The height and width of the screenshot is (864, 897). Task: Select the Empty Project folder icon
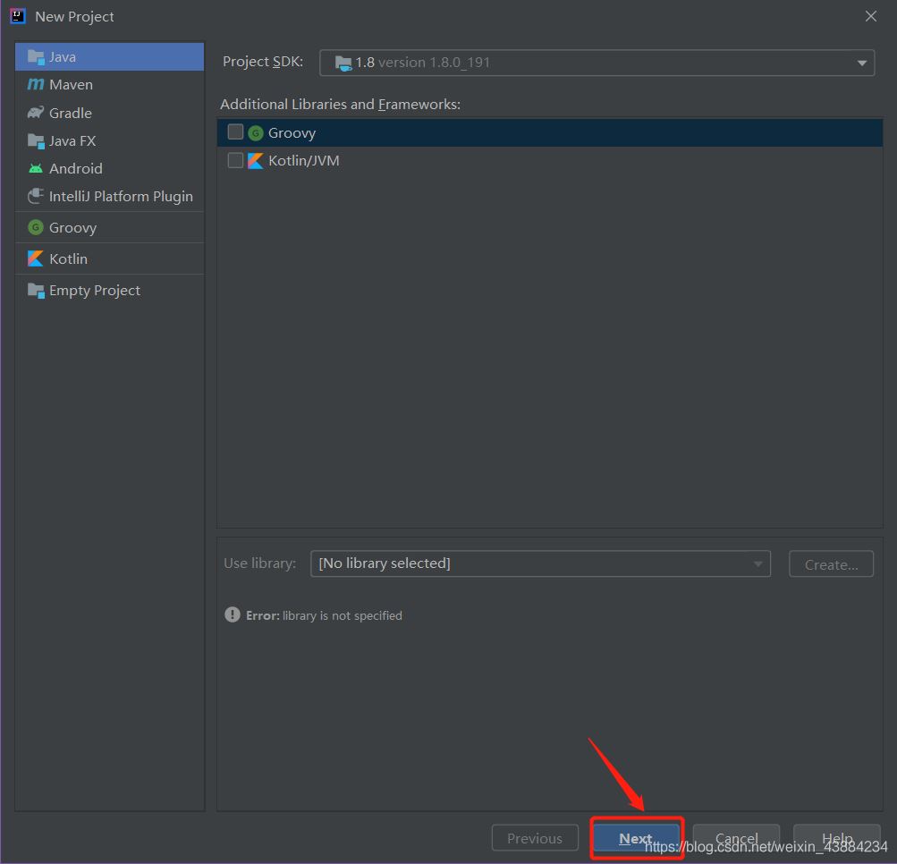click(x=35, y=290)
